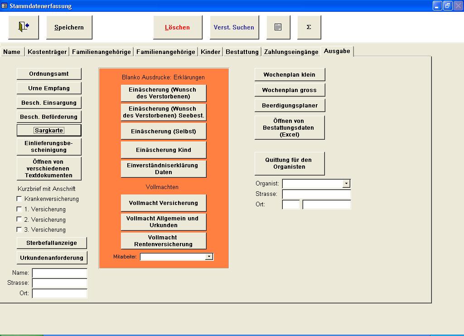
Task: Click the exit door icon button
Action: pyautogui.click(x=24, y=27)
